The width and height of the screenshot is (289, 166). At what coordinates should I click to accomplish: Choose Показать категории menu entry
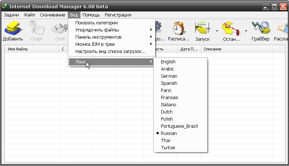pyautogui.click(x=112, y=23)
